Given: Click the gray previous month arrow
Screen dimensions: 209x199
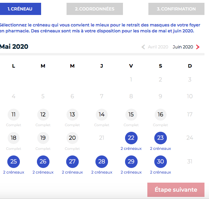Looking at the screenshot, I should (x=143, y=47).
